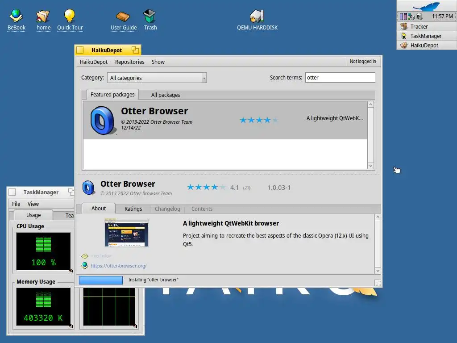
Task: Click the description scroll down arrow
Action: click(x=378, y=271)
